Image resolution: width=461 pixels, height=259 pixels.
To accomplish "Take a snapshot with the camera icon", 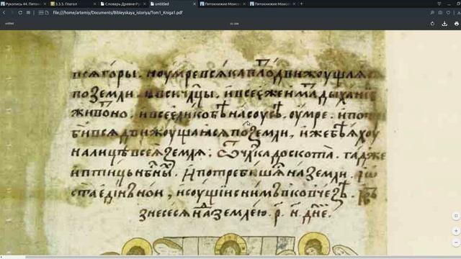I will click(x=440, y=13).
